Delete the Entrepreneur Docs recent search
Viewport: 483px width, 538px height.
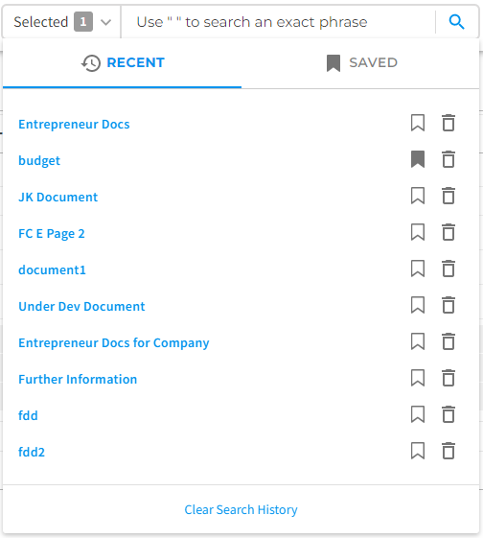coord(448,123)
